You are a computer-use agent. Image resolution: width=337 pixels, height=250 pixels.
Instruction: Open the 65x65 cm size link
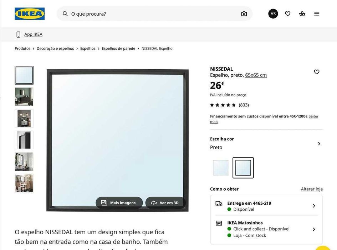[256, 75]
